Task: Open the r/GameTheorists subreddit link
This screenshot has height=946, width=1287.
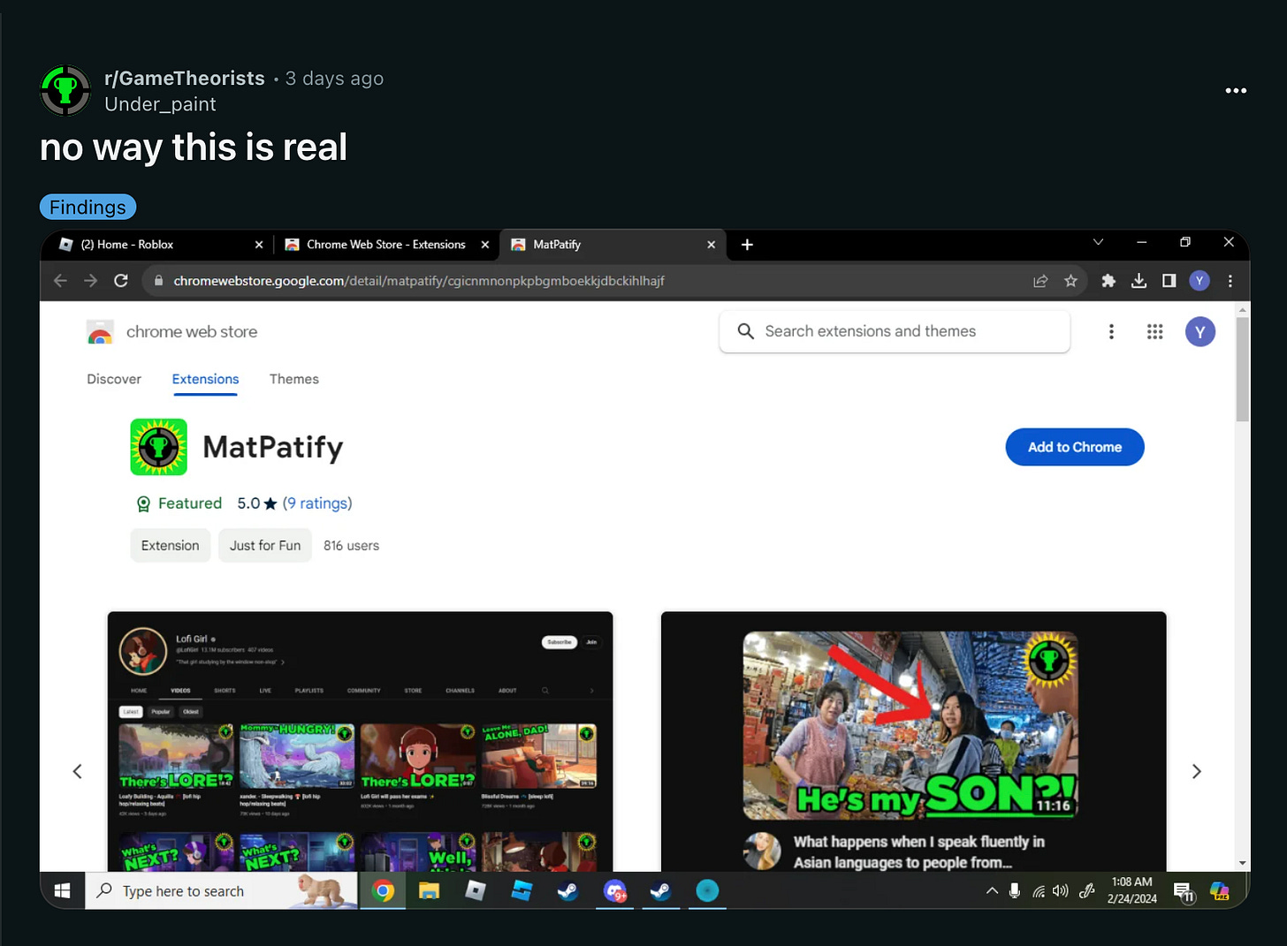Action: [x=185, y=78]
